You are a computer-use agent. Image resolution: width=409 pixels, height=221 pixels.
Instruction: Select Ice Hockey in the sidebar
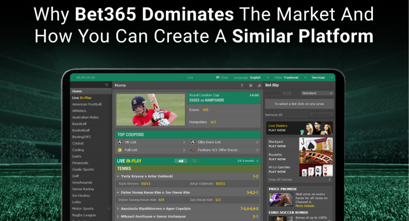tap(91, 195)
